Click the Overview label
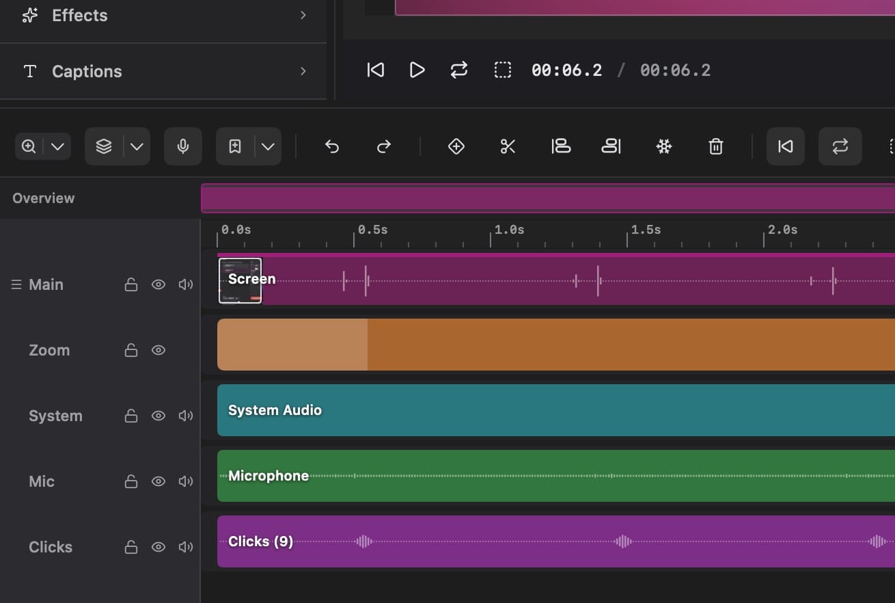 [x=44, y=198]
